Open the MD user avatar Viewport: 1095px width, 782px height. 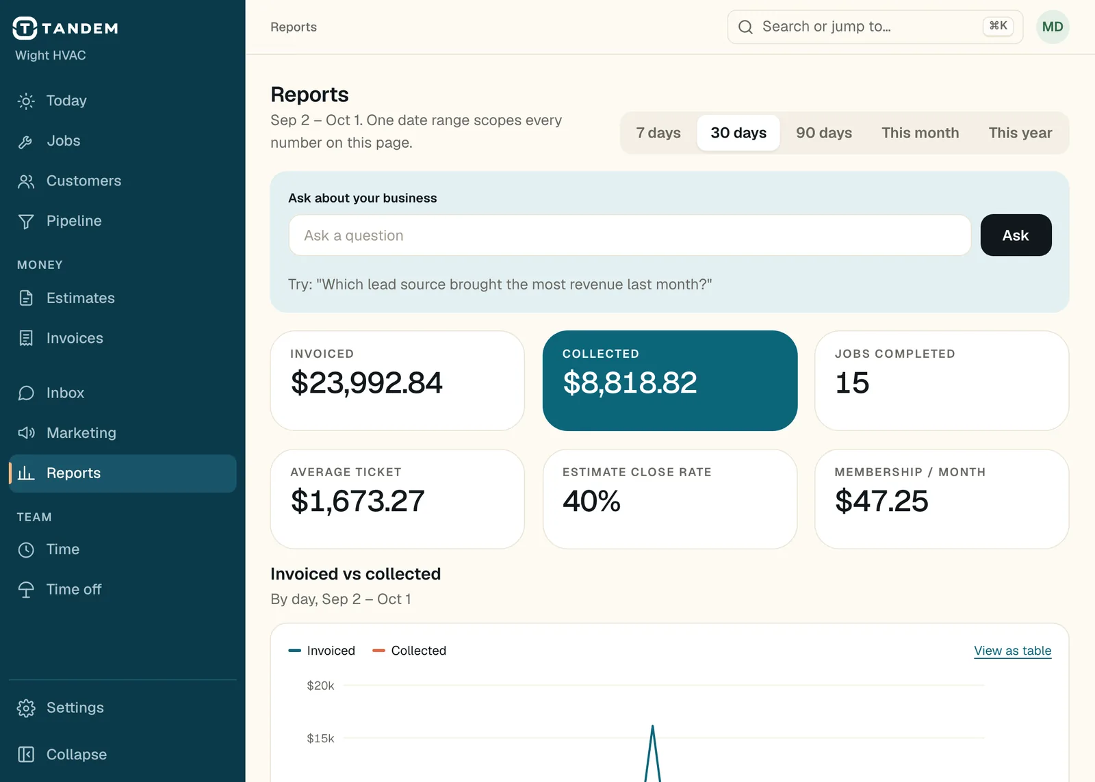[x=1053, y=27]
